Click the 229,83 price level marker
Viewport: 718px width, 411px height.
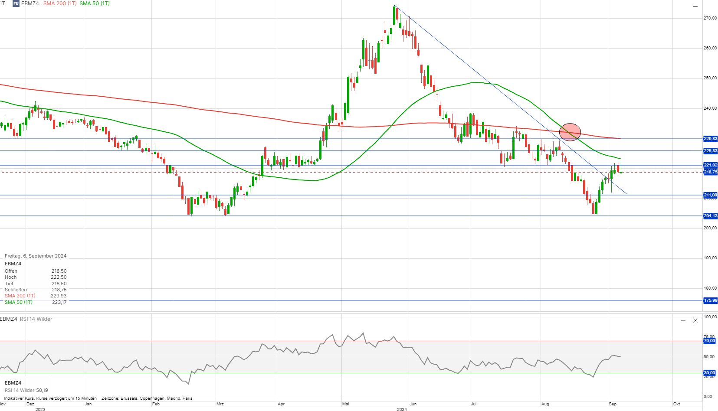[710, 139]
